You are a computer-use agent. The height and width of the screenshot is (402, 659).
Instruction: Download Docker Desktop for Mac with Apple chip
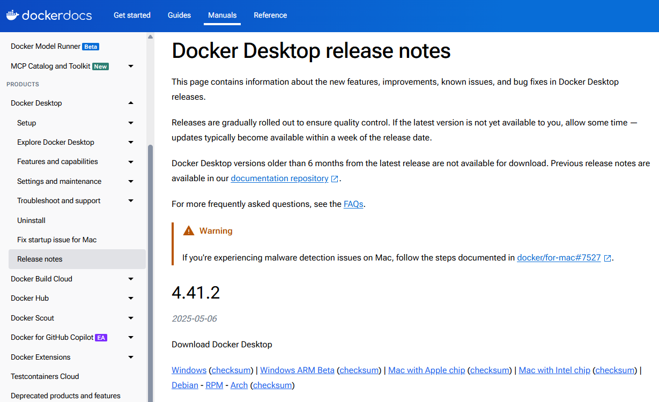click(x=426, y=370)
